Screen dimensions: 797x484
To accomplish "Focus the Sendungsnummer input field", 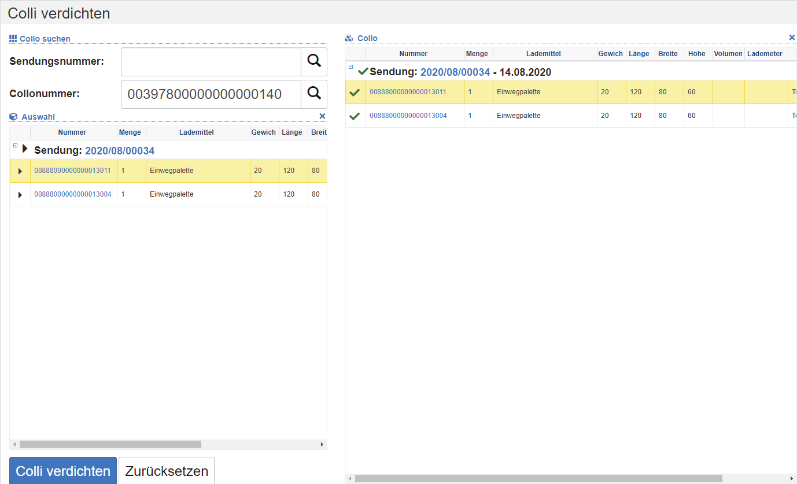I will (211, 61).
